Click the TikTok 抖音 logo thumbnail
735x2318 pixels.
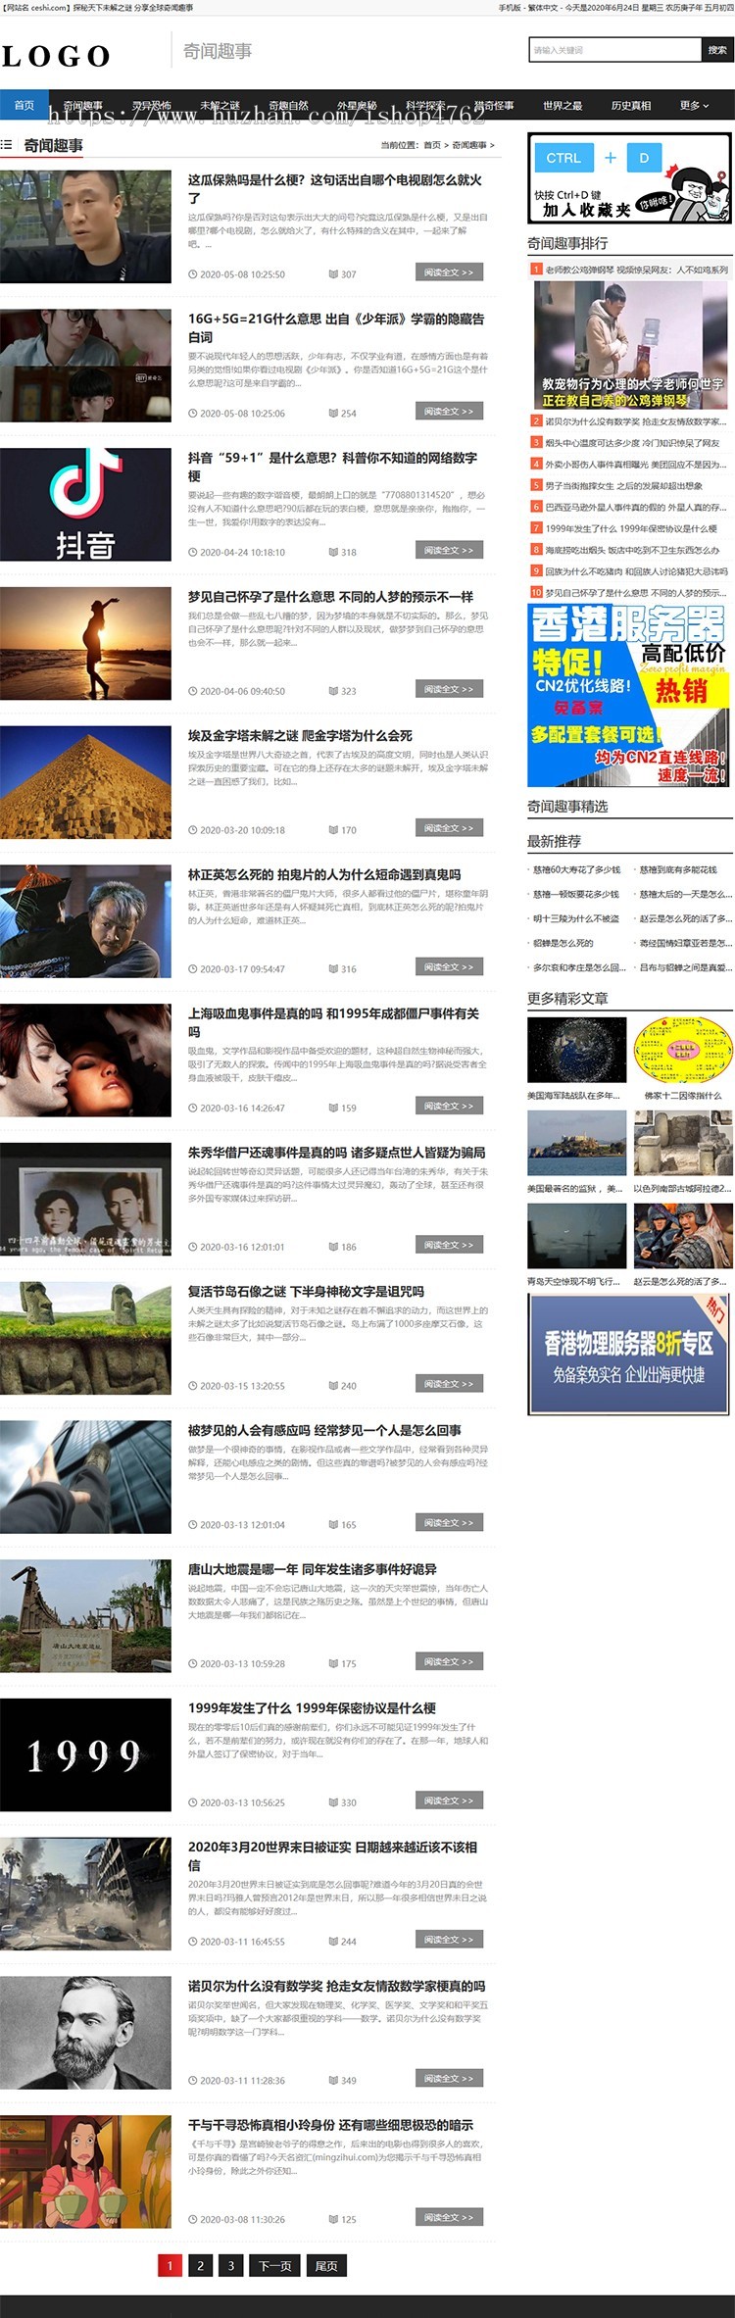pos(85,505)
